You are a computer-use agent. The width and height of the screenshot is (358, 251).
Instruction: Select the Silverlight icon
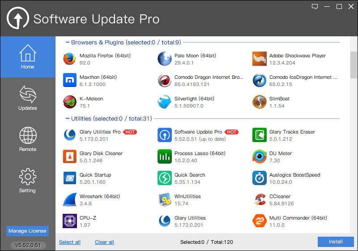(165, 102)
